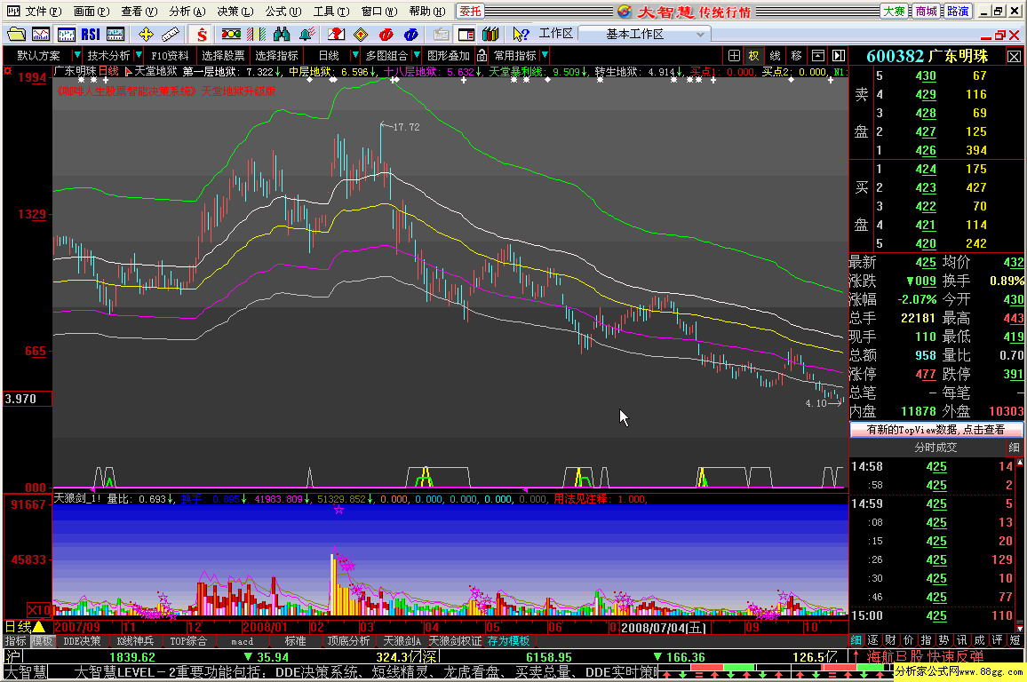Viewport: 1027px width, 682px height.
Task: Click the collapse panel window icon
Action: pos(818,56)
